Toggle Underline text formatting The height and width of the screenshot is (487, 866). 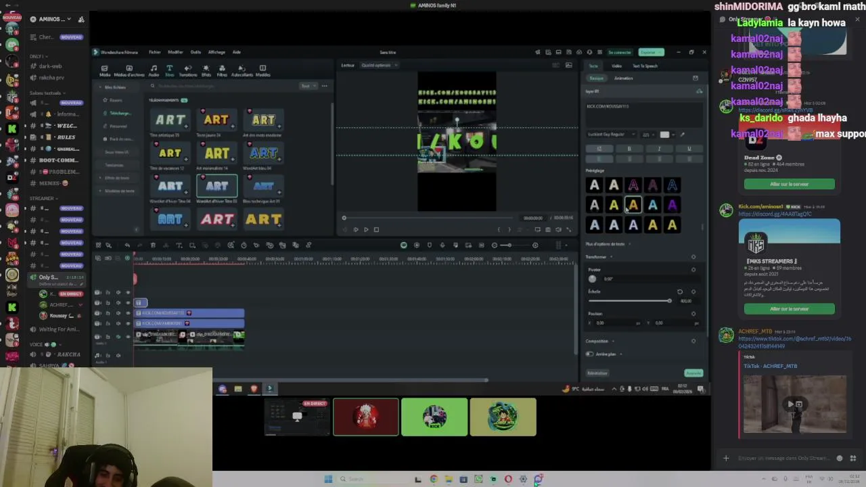tap(689, 149)
